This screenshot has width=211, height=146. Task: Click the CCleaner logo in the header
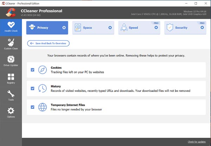pyautogui.click(x=11, y=13)
